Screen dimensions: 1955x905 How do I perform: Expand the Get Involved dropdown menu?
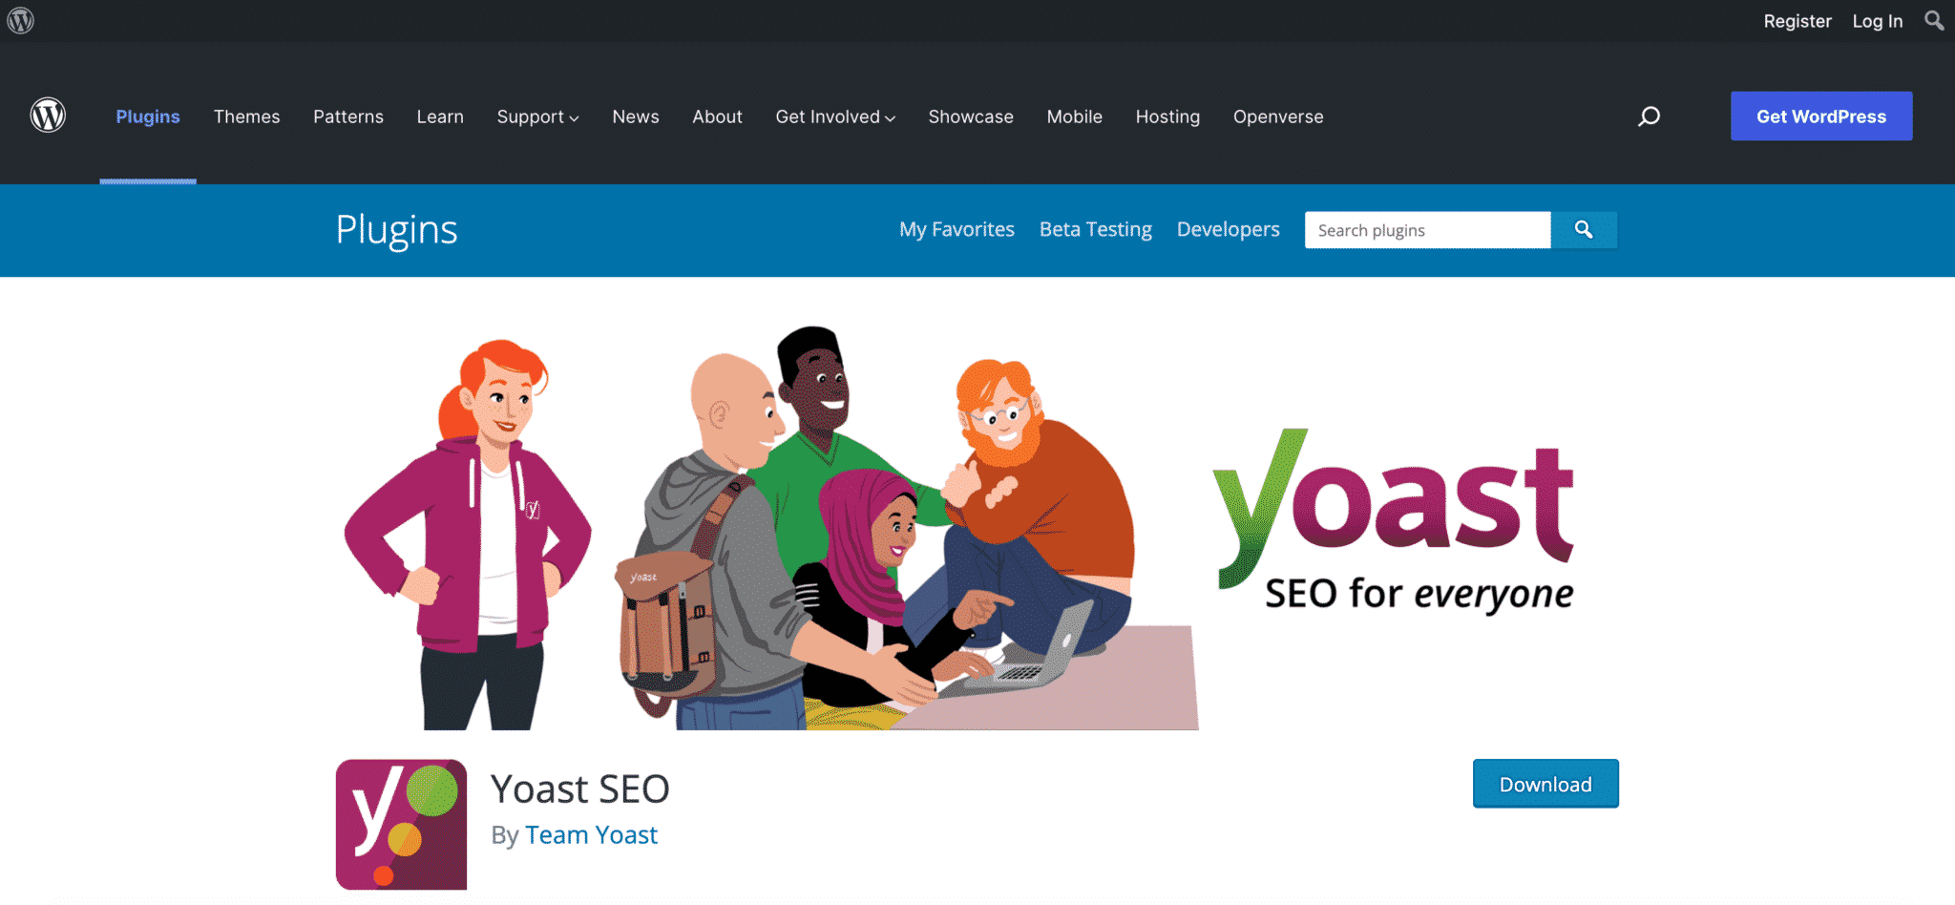834,116
